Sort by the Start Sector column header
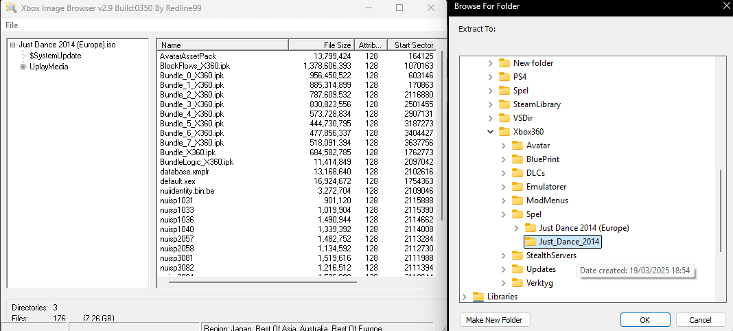 (x=412, y=45)
